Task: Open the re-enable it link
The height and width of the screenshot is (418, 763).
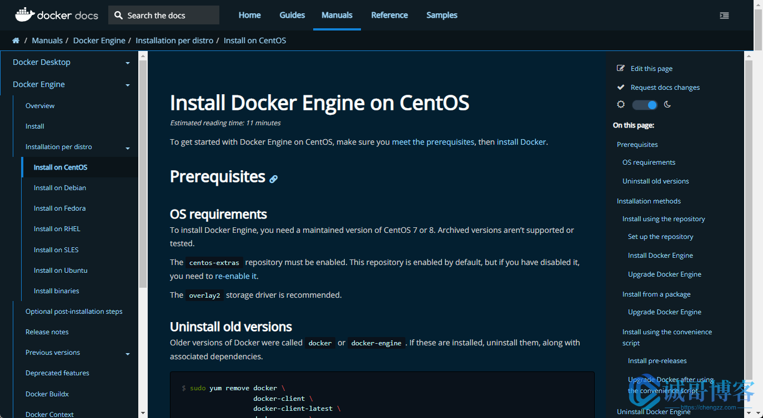Action: point(236,276)
